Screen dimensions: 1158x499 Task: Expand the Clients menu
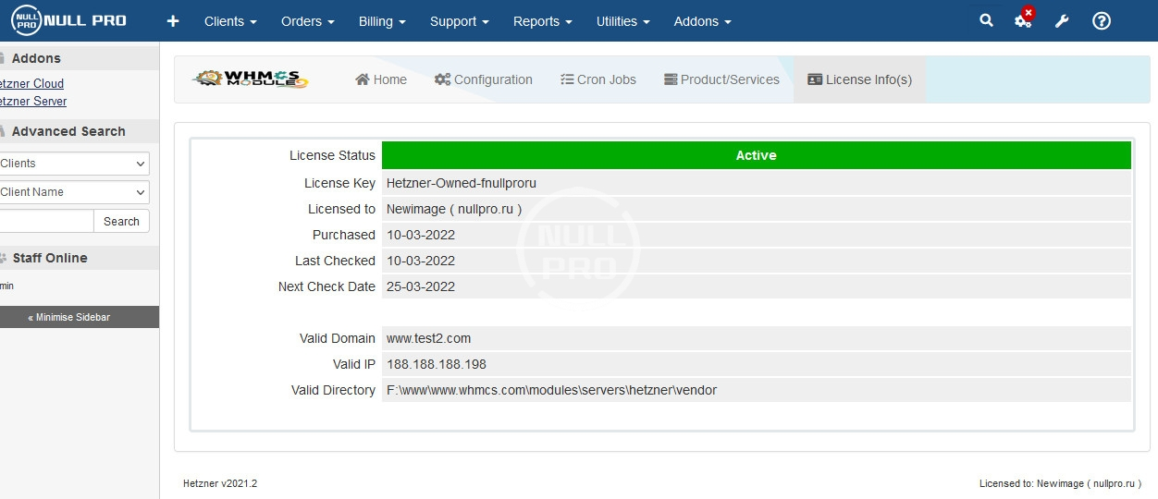click(230, 21)
